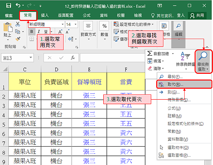Choose 資料驗證(V) from the menu

[184, 139]
